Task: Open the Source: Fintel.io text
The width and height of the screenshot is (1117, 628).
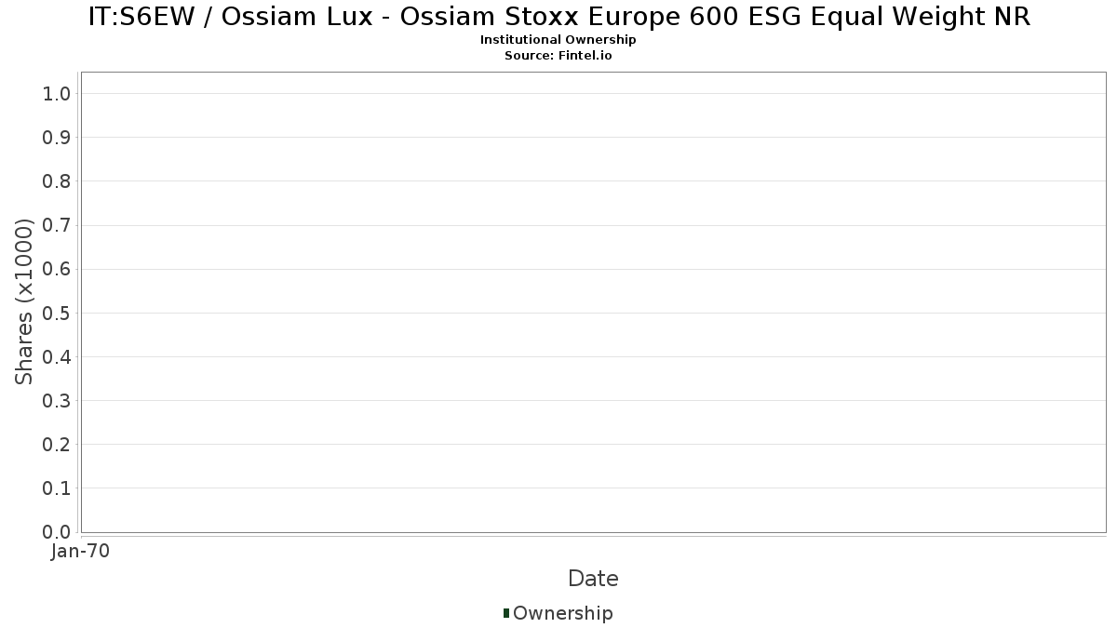Action: point(558,55)
